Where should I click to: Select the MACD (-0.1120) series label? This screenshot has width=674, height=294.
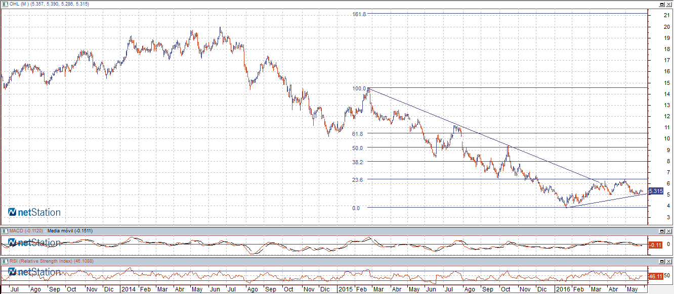pos(26,231)
